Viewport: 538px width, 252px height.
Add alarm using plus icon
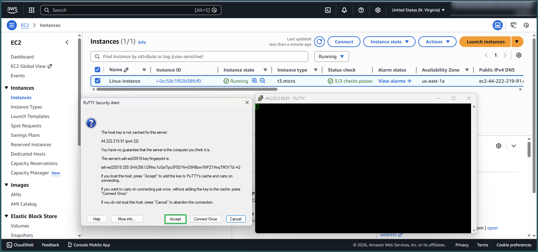tap(410, 81)
